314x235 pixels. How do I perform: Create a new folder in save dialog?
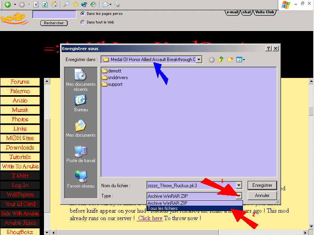point(230,60)
